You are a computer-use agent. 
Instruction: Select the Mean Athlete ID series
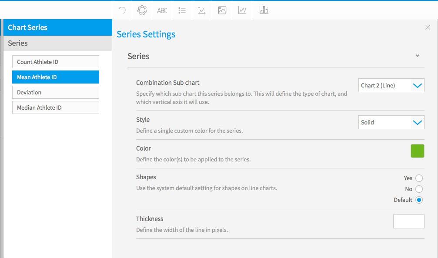[56, 77]
